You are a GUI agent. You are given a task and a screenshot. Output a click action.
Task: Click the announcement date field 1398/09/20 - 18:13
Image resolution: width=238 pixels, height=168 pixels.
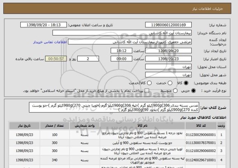[x=43, y=25]
